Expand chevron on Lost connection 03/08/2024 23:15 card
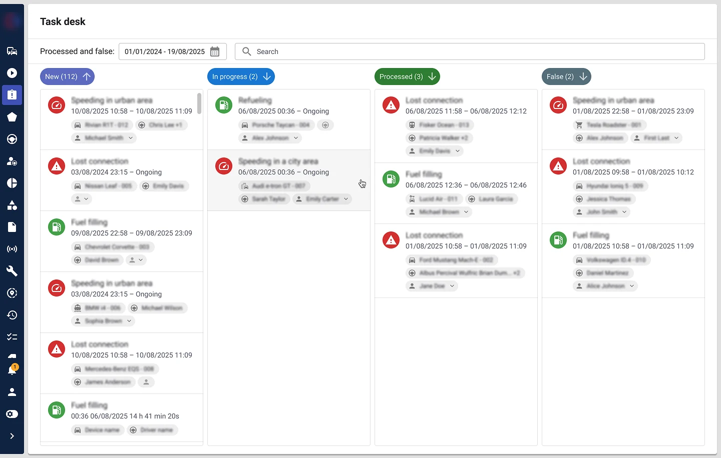This screenshot has height=458, width=721. pyautogui.click(x=86, y=199)
